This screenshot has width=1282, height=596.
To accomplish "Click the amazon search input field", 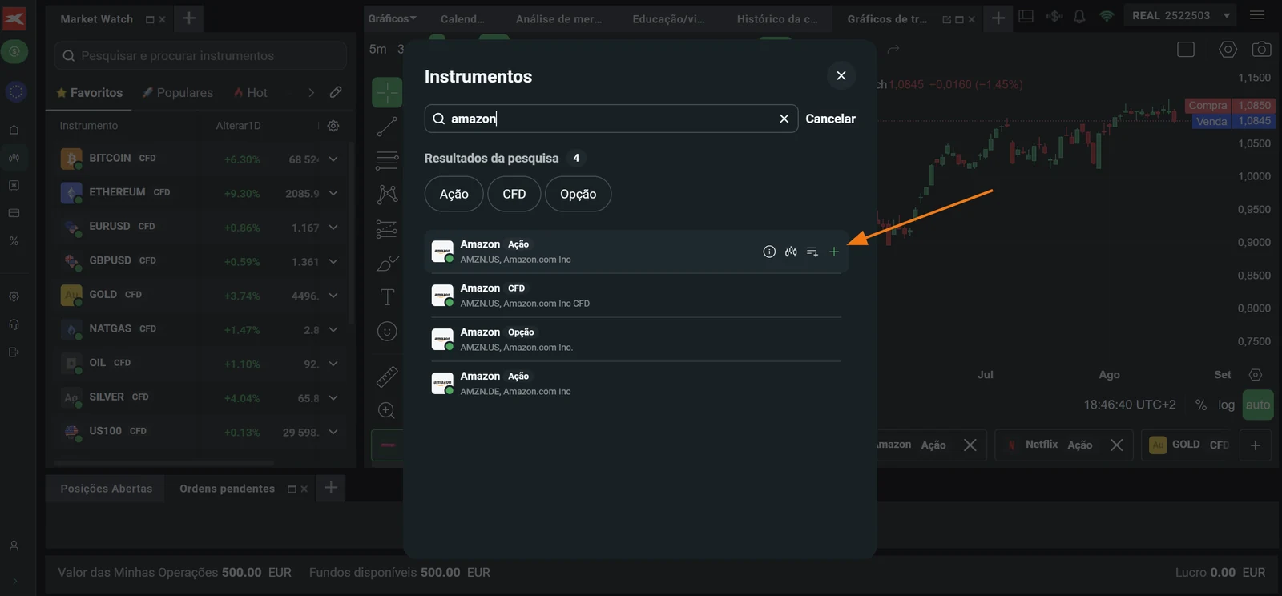I will (x=611, y=119).
